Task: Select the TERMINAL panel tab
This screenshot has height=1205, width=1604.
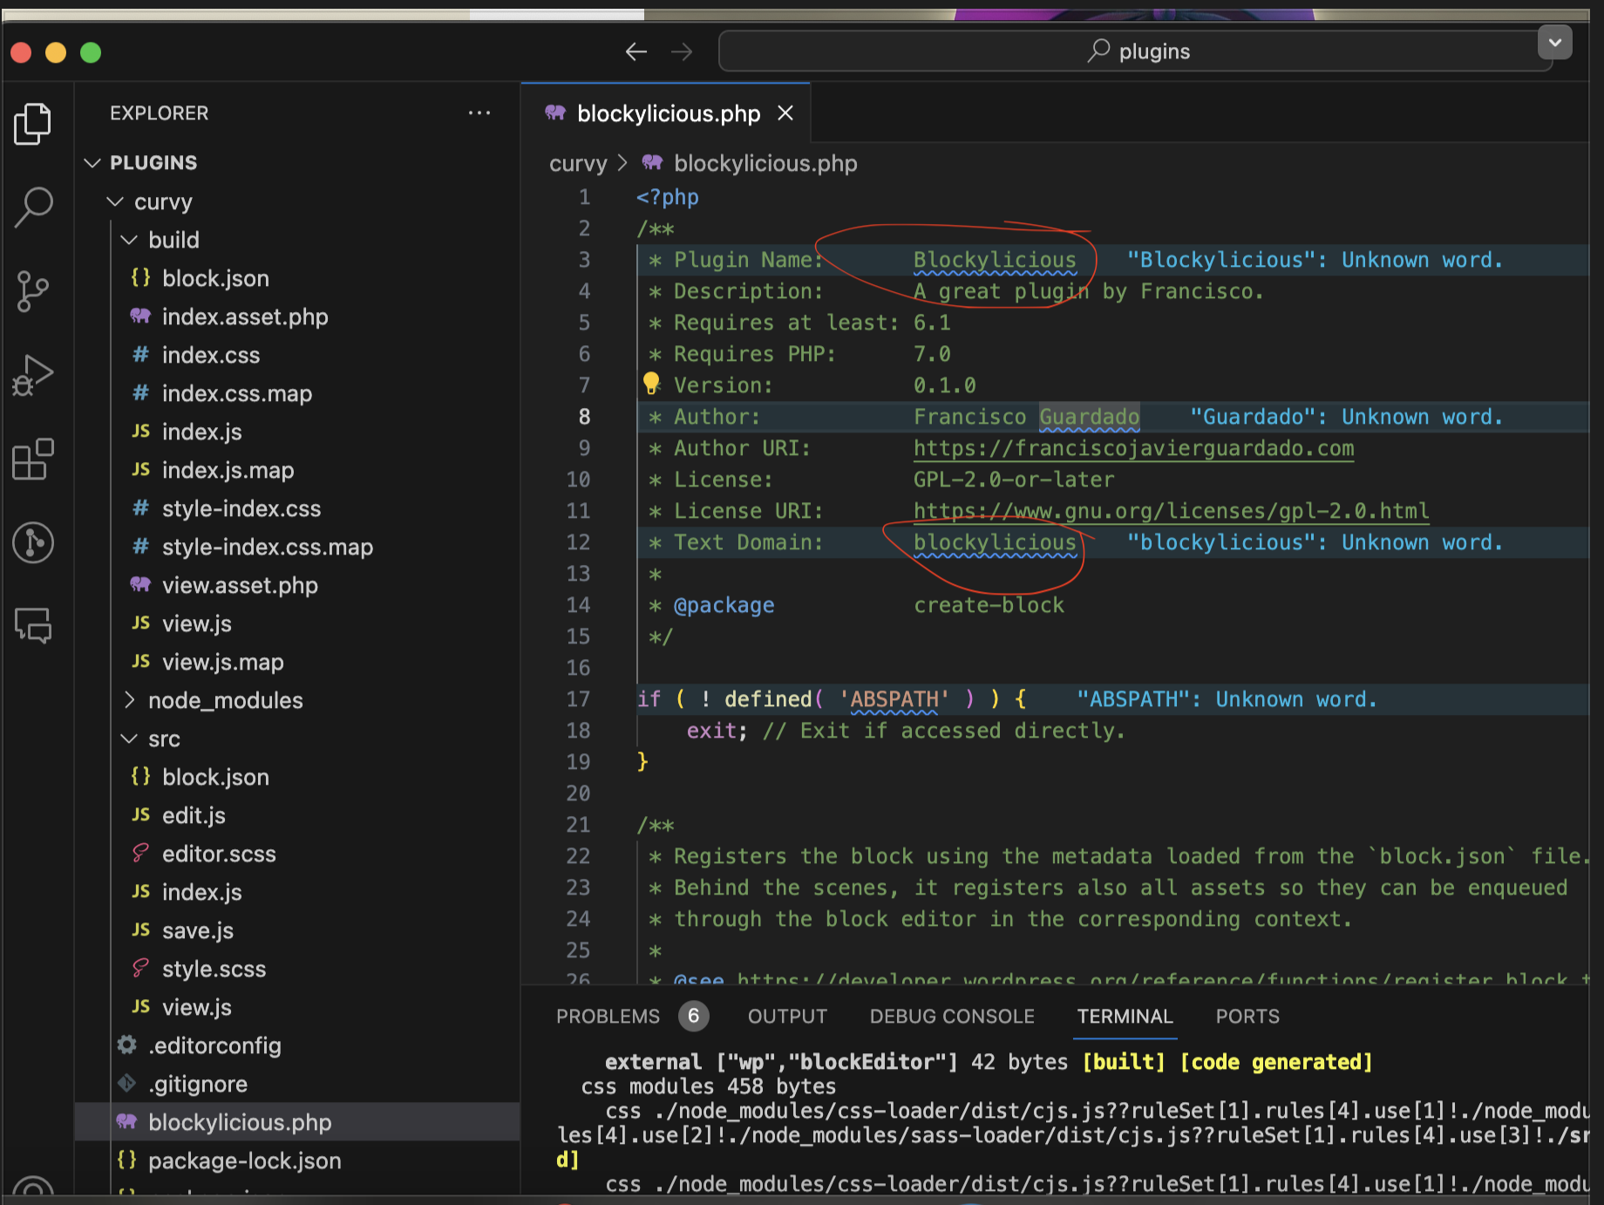Action: pos(1125,1017)
